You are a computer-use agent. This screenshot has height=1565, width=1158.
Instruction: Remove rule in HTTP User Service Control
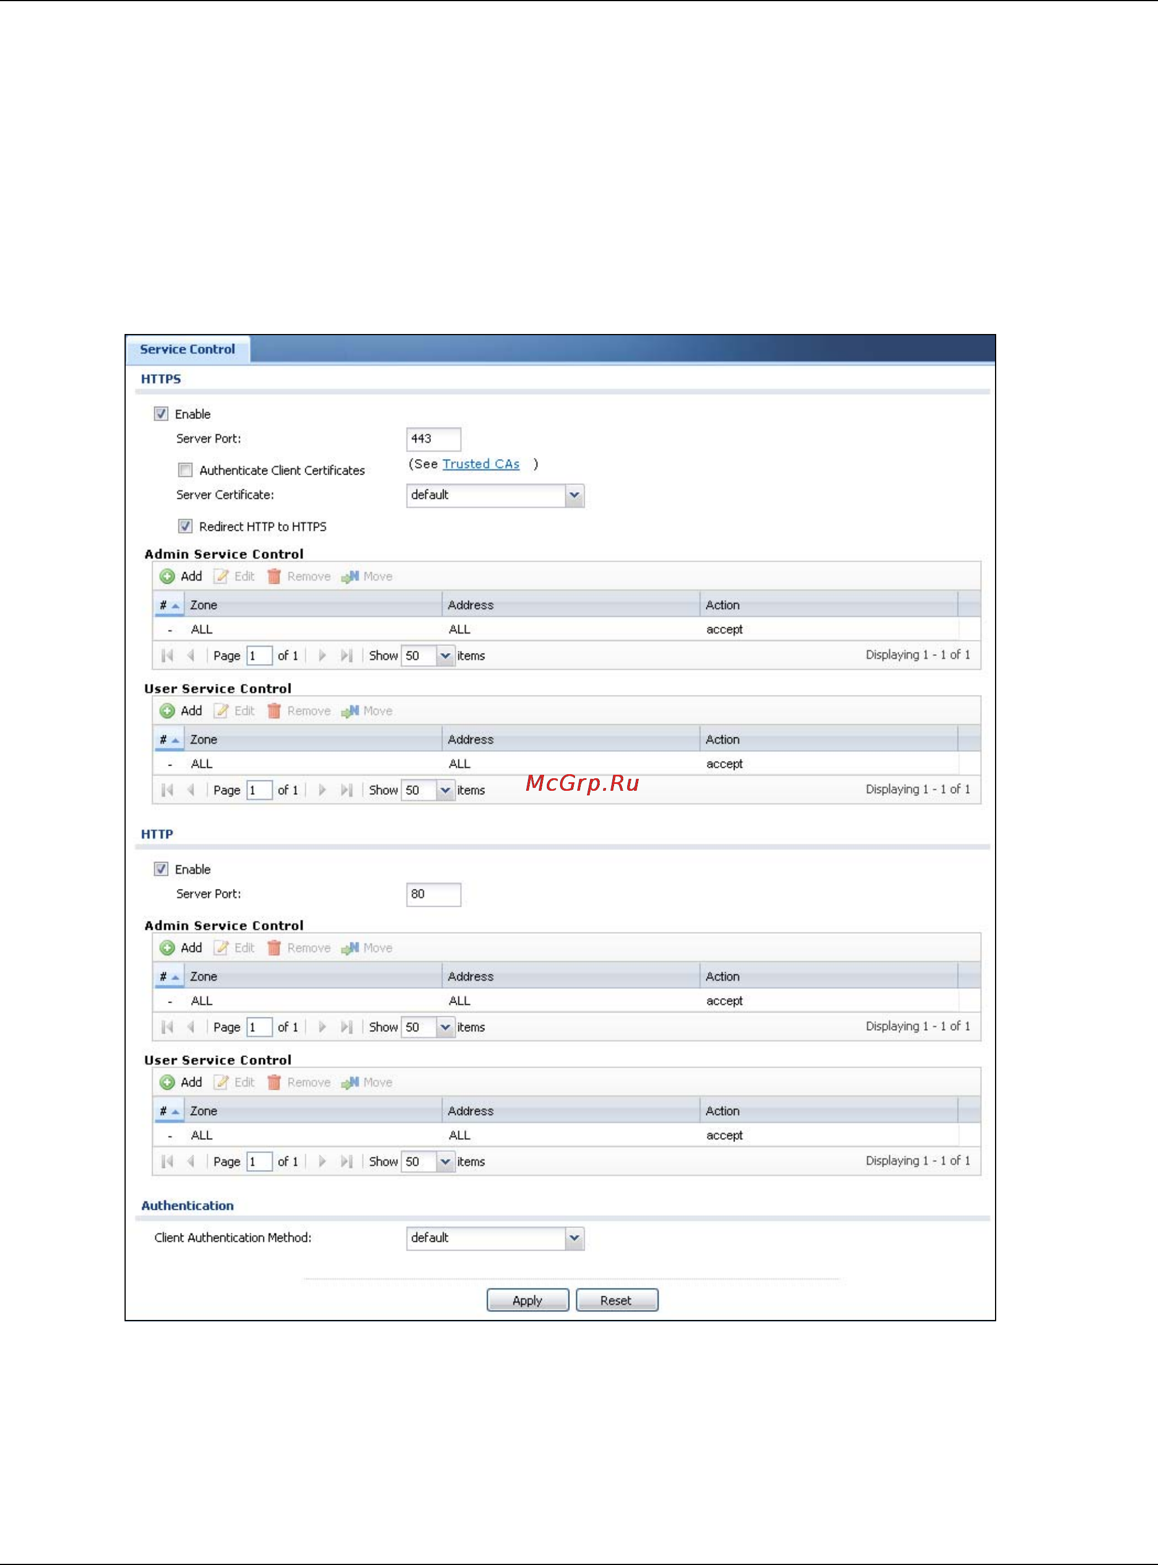coord(300,1082)
